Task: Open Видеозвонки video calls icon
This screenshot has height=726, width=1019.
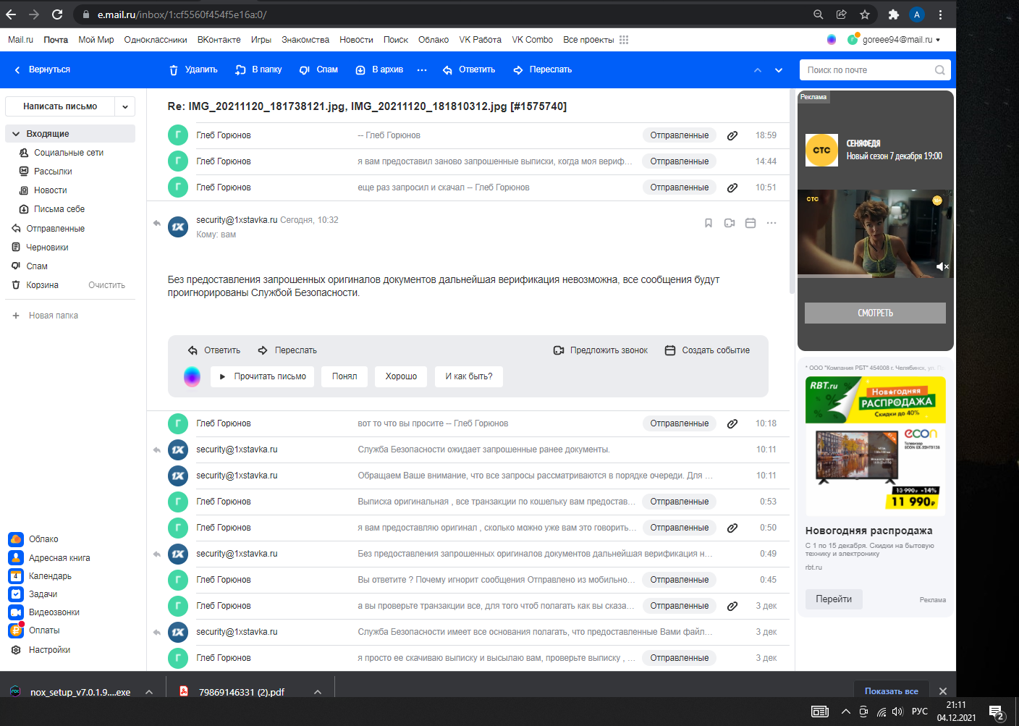Action: 16,612
